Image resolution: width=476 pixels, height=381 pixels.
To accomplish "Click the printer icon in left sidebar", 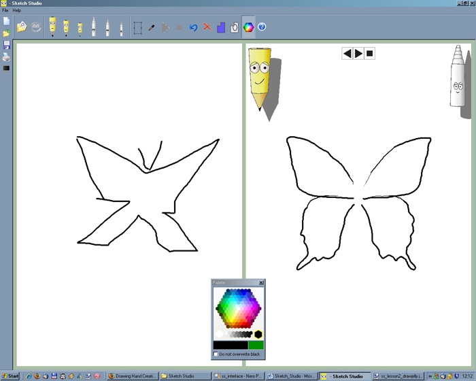I will click(6, 57).
